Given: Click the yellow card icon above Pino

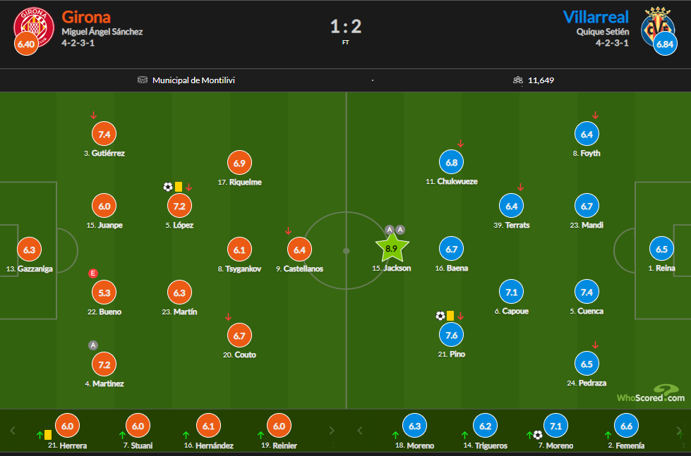Looking at the screenshot, I should tap(450, 316).
